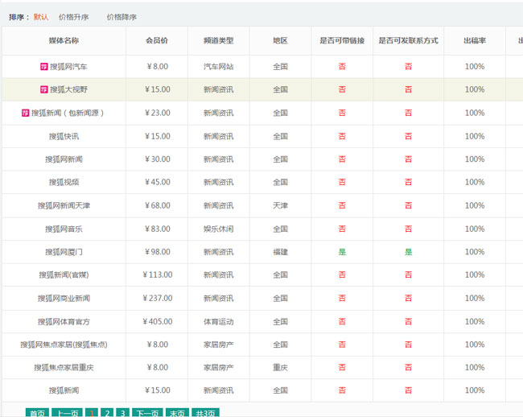The width and height of the screenshot is (523, 417).
Task: Click the pink 荐 badge beside 搜狐大视野
Action: (44, 89)
